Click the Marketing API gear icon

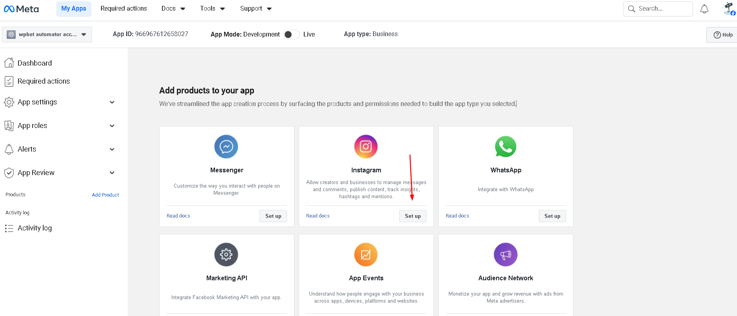pyautogui.click(x=226, y=255)
